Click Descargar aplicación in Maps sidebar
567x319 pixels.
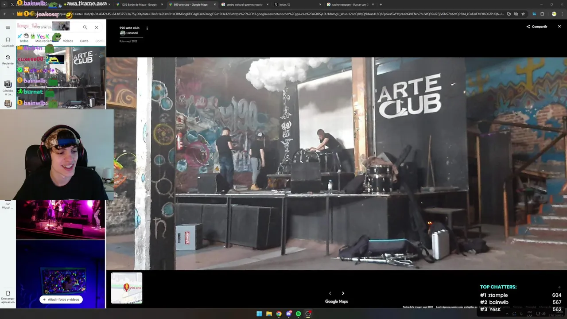(x=8, y=297)
